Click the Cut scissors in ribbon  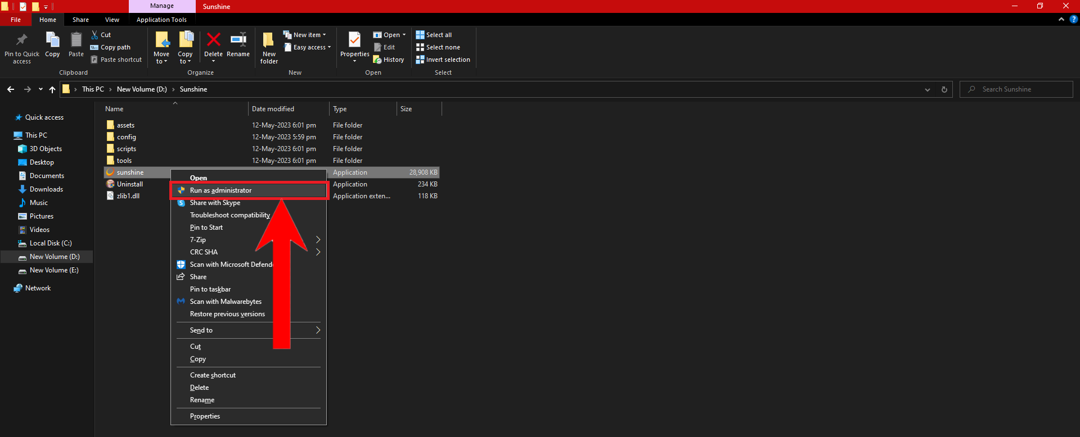point(101,35)
